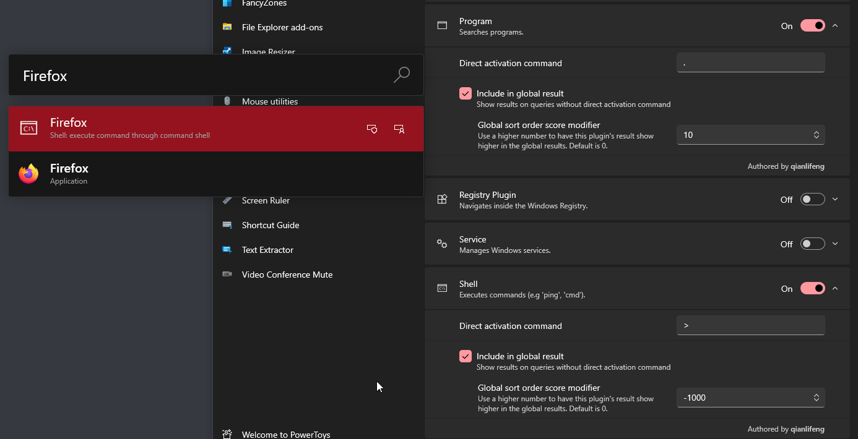The image size is (858, 439).
Task: Click run as different user icon
Action: [399, 129]
